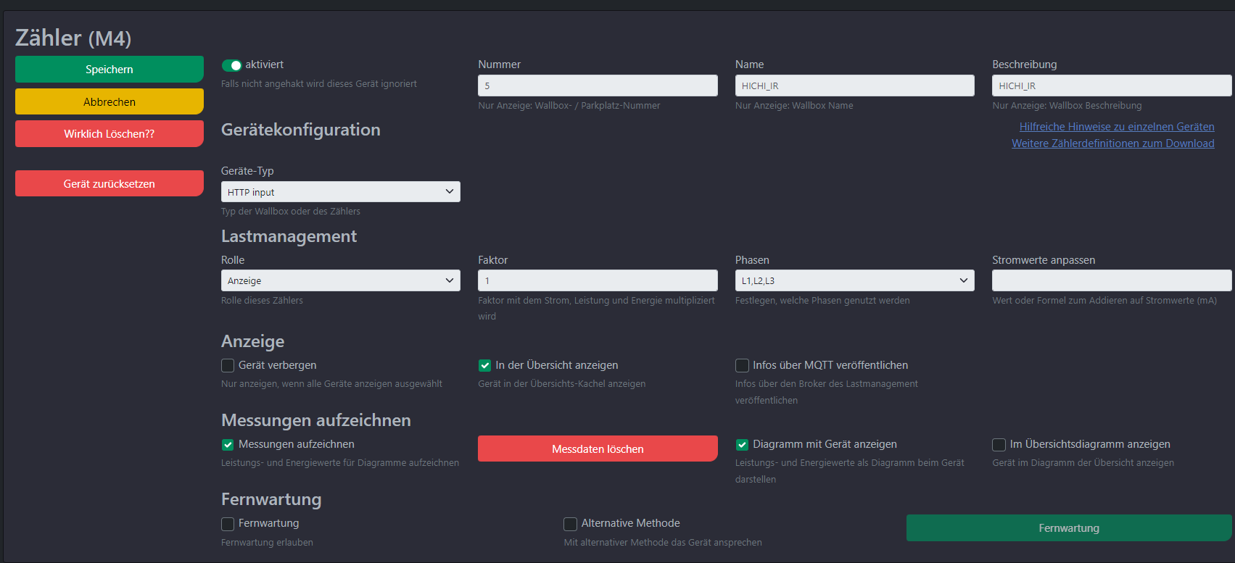Viewport: 1235px width, 563px height.
Task: Click the Beschreibung input field
Action: [x=1112, y=86]
